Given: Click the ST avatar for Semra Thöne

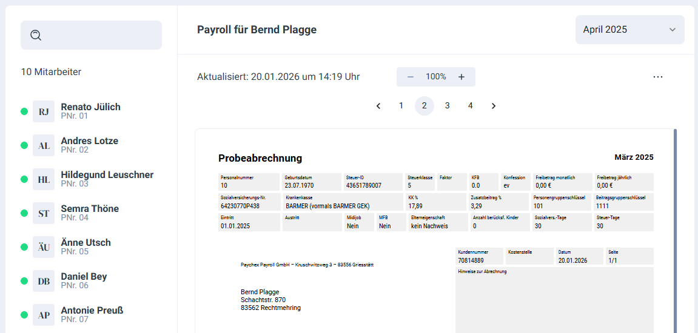Looking at the screenshot, I should coord(44,213).
